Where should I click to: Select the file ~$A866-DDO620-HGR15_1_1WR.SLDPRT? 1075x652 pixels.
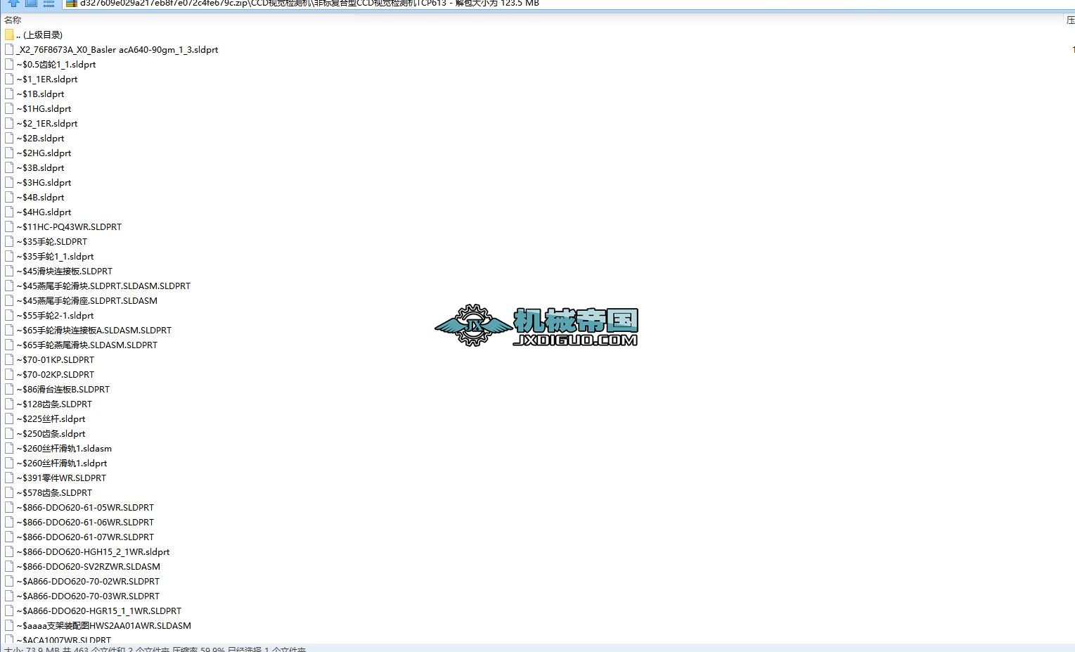pyautogui.click(x=99, y=611)
